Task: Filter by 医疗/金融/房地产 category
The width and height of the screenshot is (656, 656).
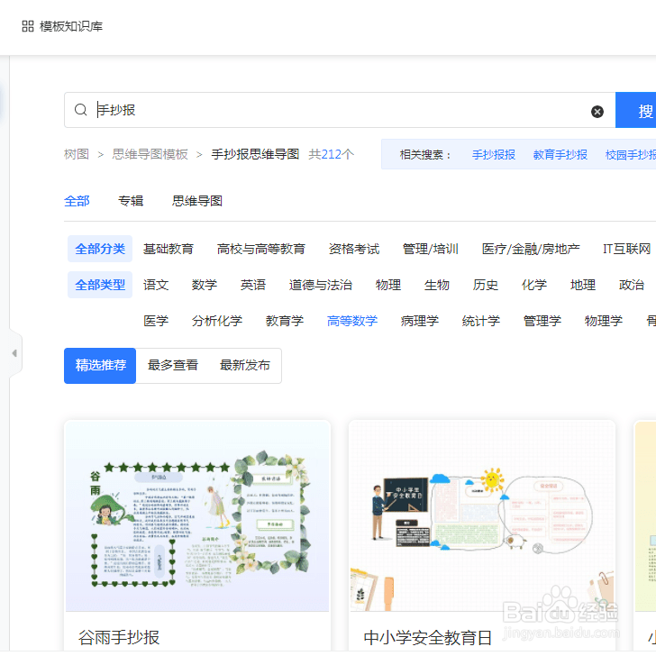Action: pyautogui.click(x=531, y=249)
